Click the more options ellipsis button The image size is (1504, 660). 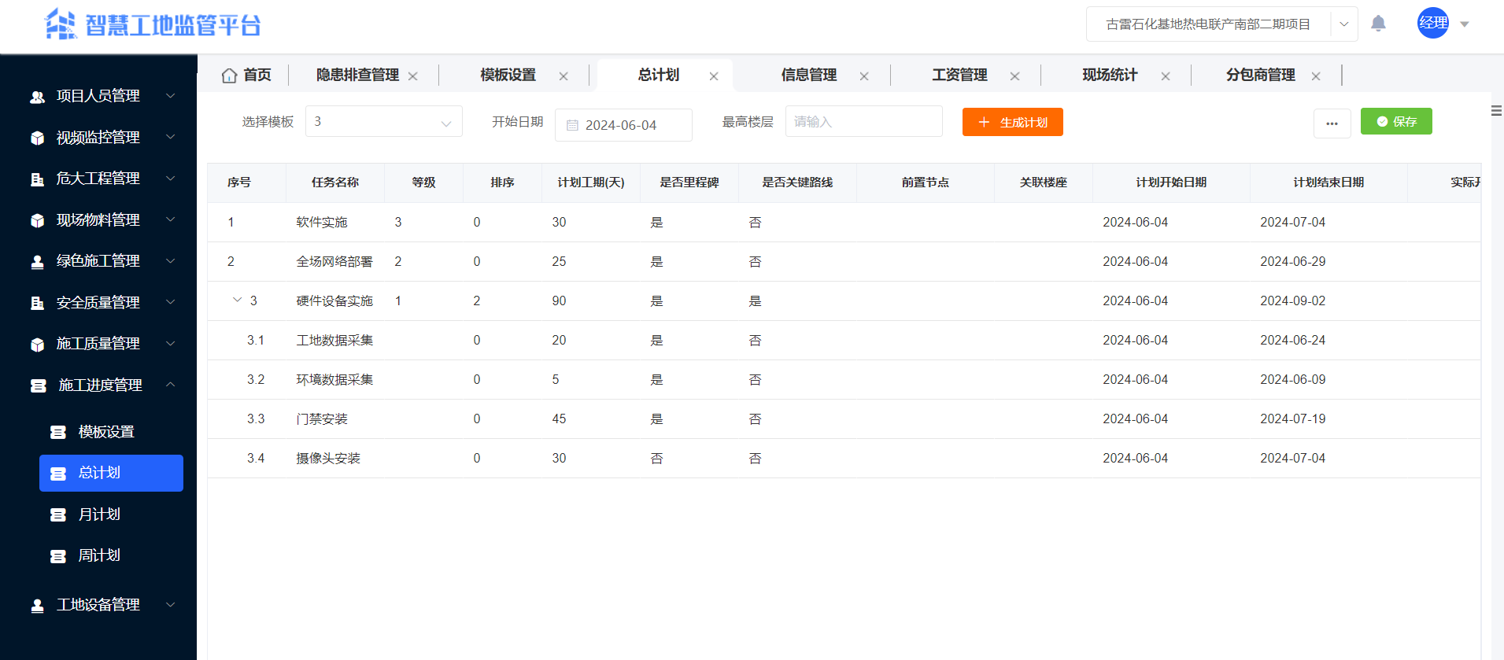[x=1332, y=124]
